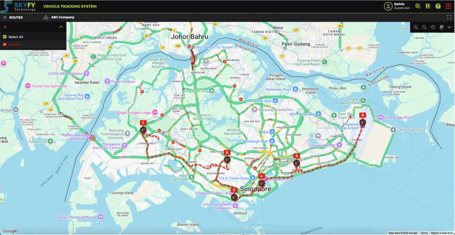The height and width of the screenshot is (235, 455).
Task: Click the Nanyang Polytechnic pin
Action: pos(255,109)
